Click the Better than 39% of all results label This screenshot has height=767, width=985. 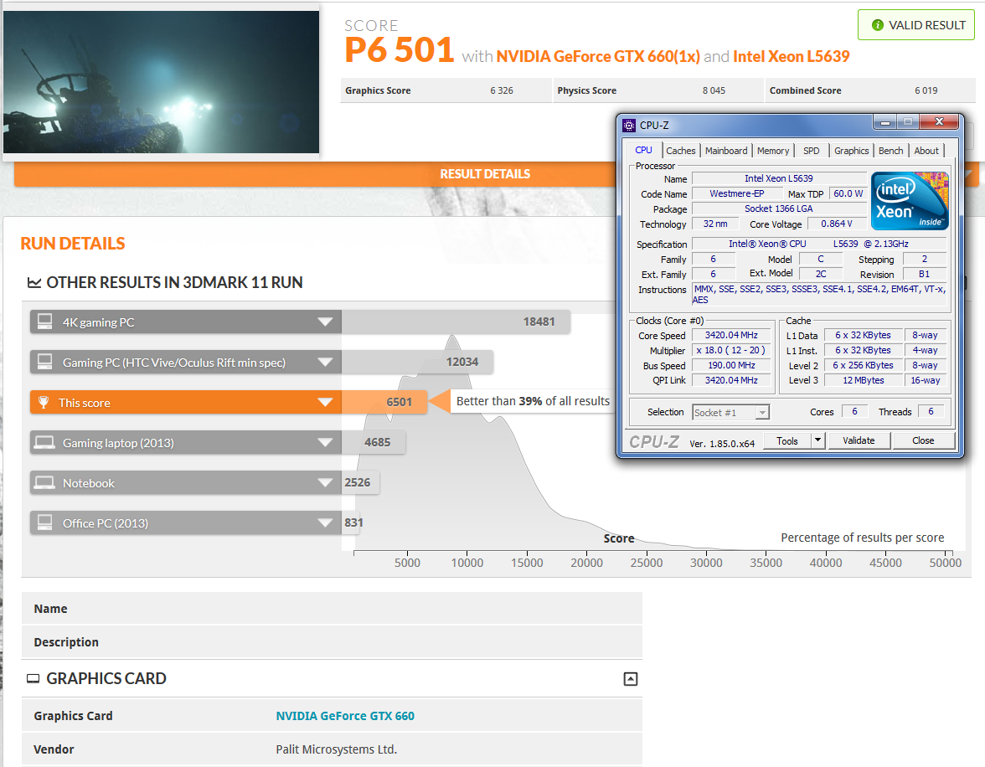pos(533,401)
